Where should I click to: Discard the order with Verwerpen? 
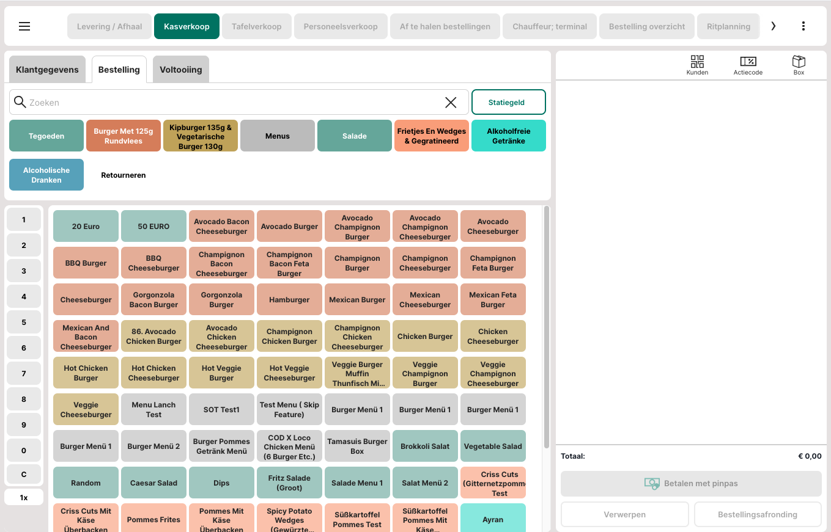click(624, 514)
